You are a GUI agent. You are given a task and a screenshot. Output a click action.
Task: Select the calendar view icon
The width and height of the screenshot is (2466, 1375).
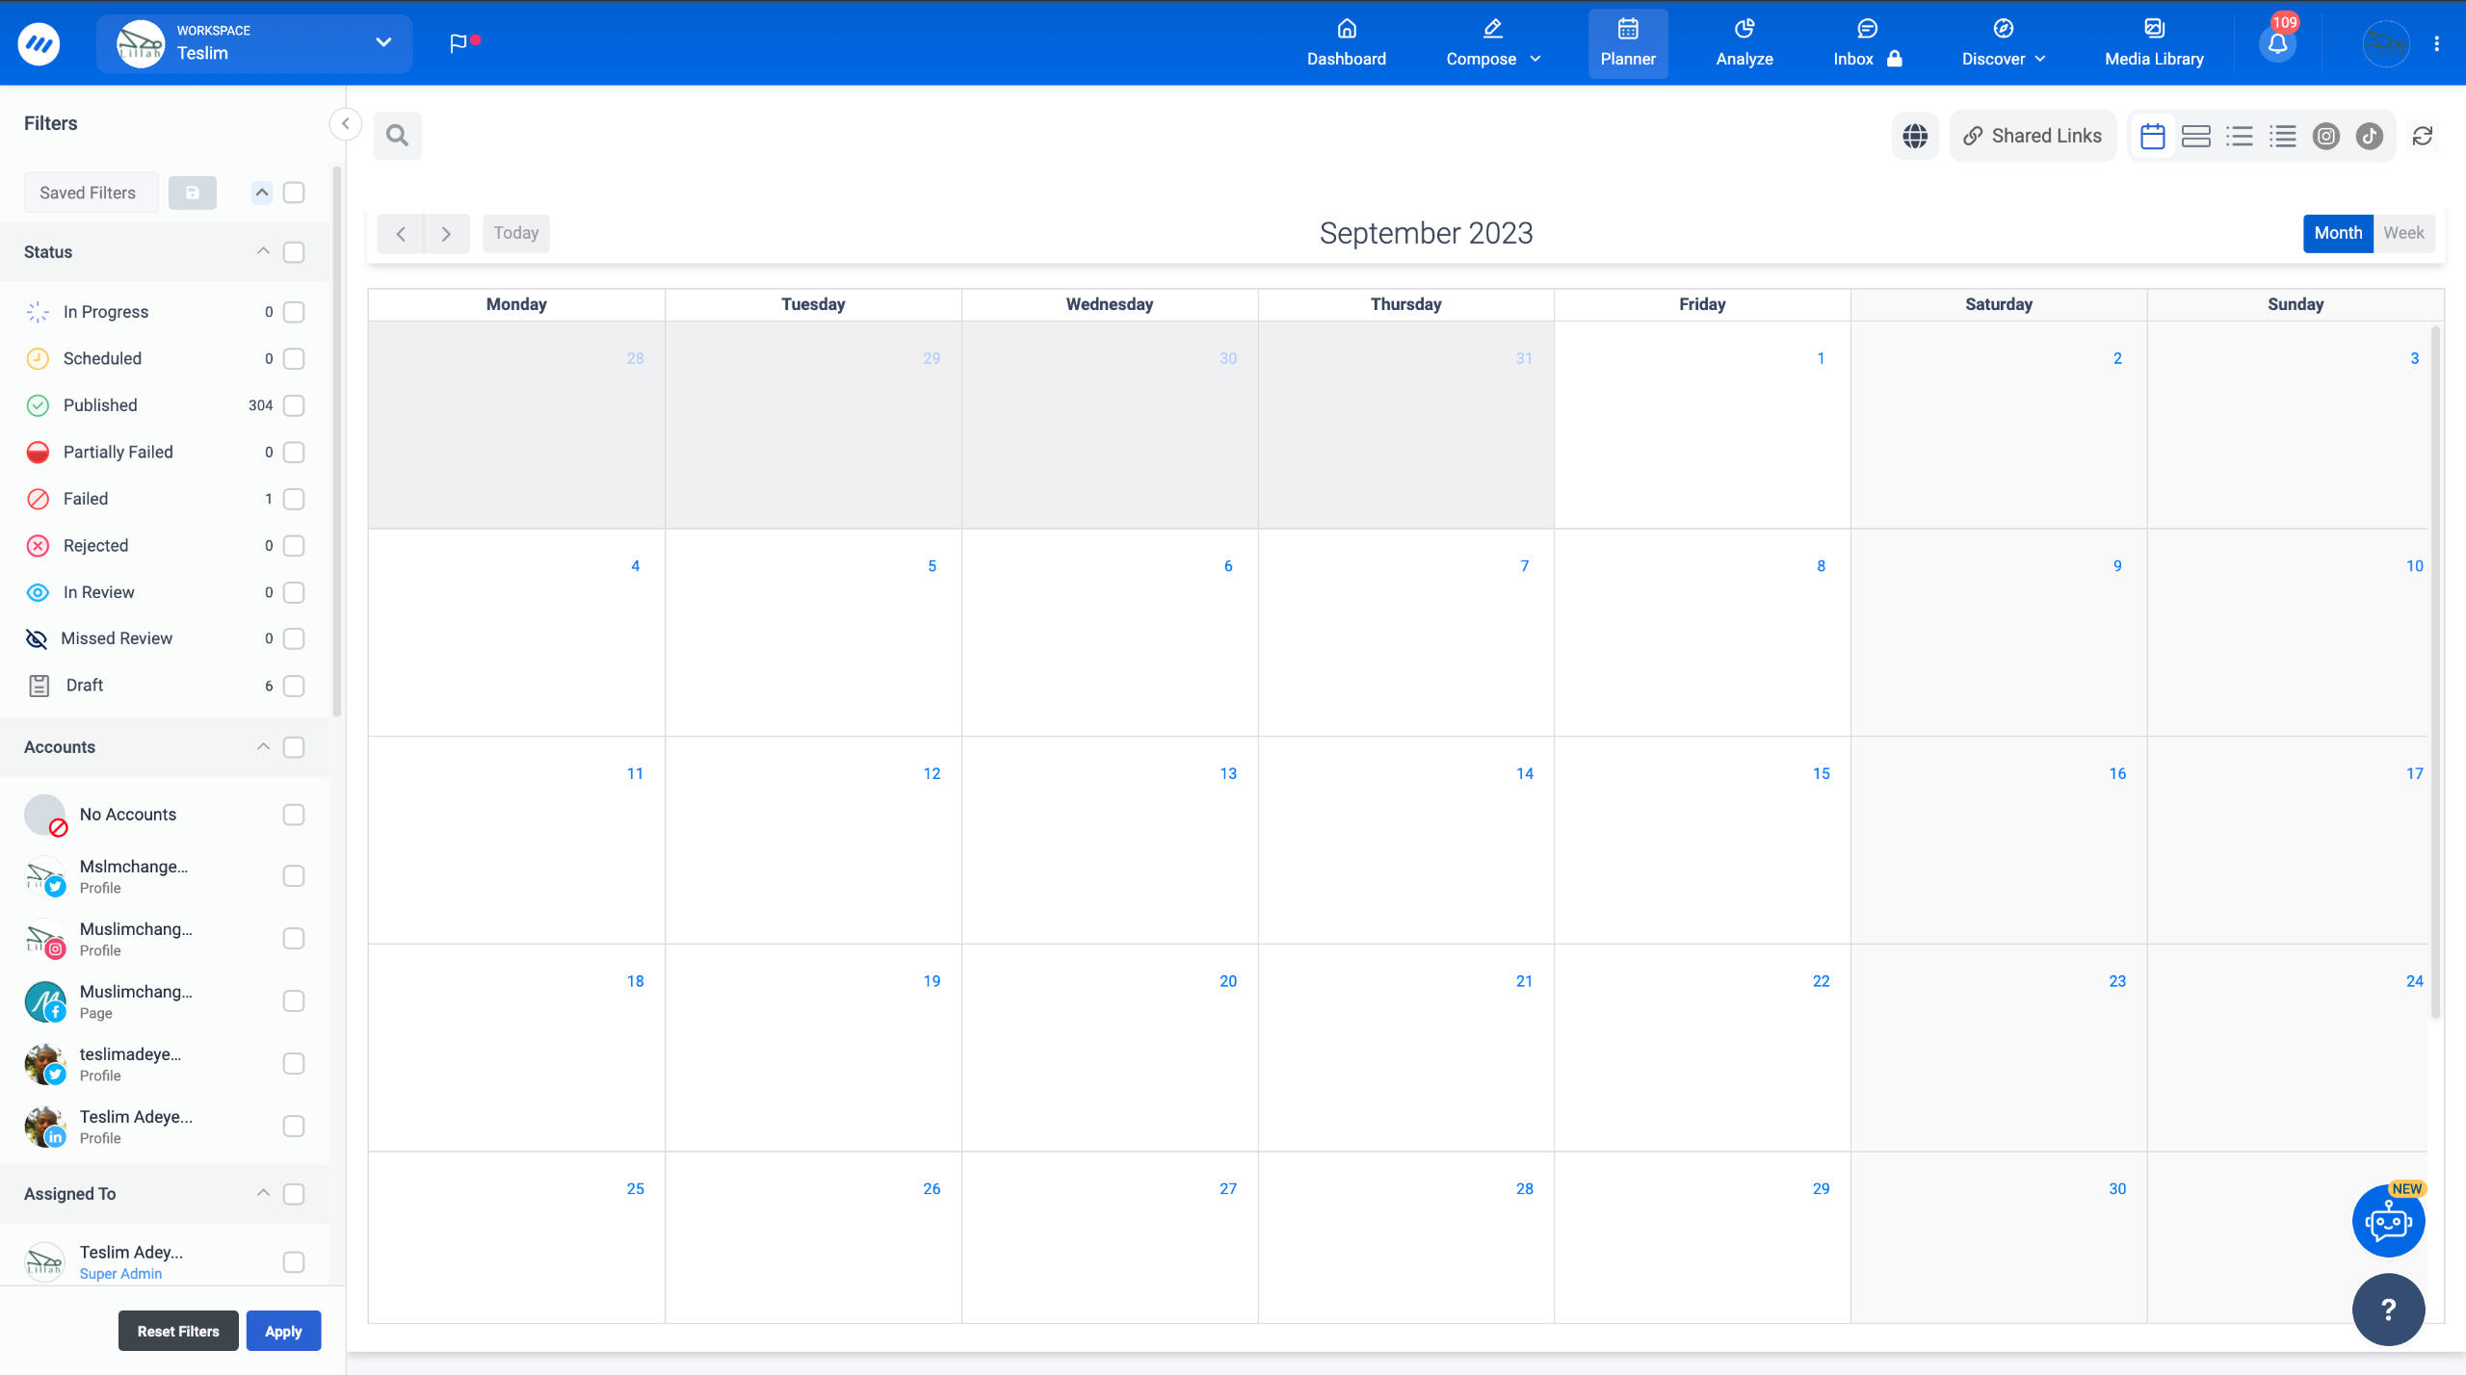(2155, 136)
